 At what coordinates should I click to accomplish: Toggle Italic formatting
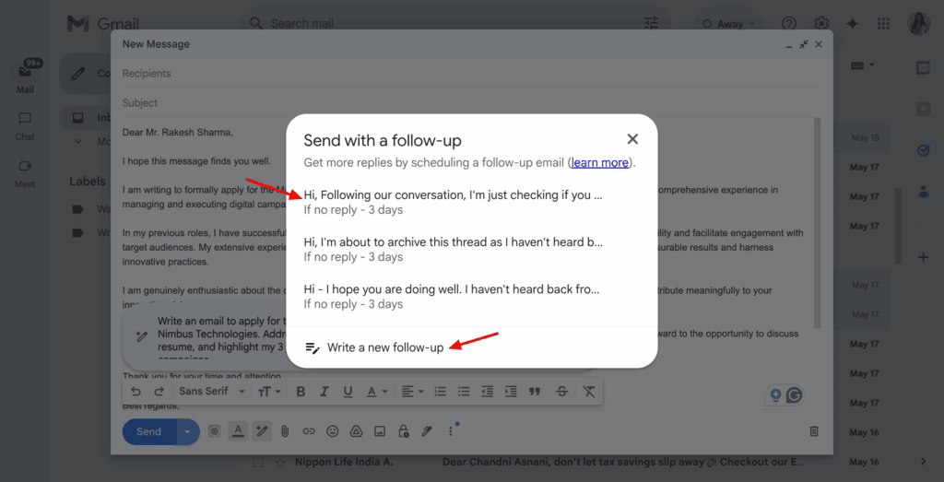[324, 392]
